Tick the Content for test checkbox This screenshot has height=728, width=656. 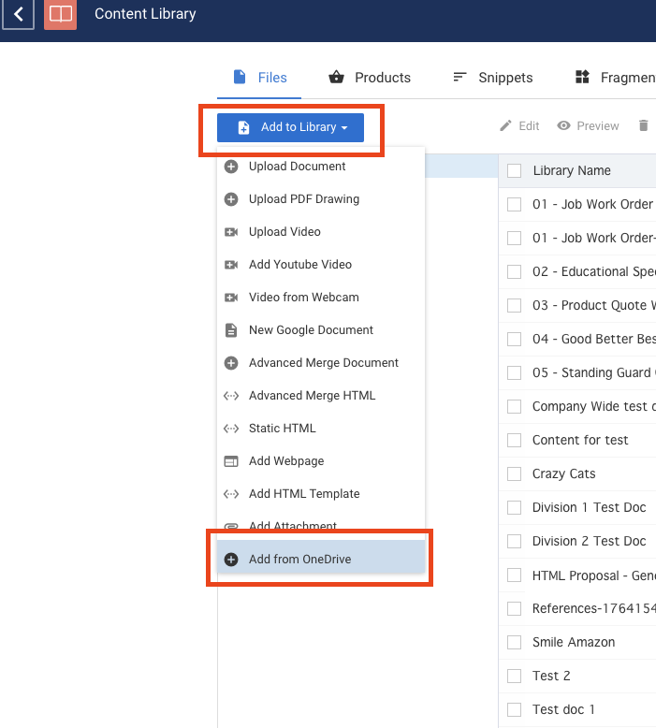[514, 440]
